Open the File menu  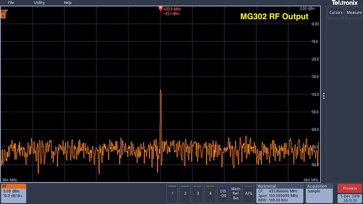(11, 3)
